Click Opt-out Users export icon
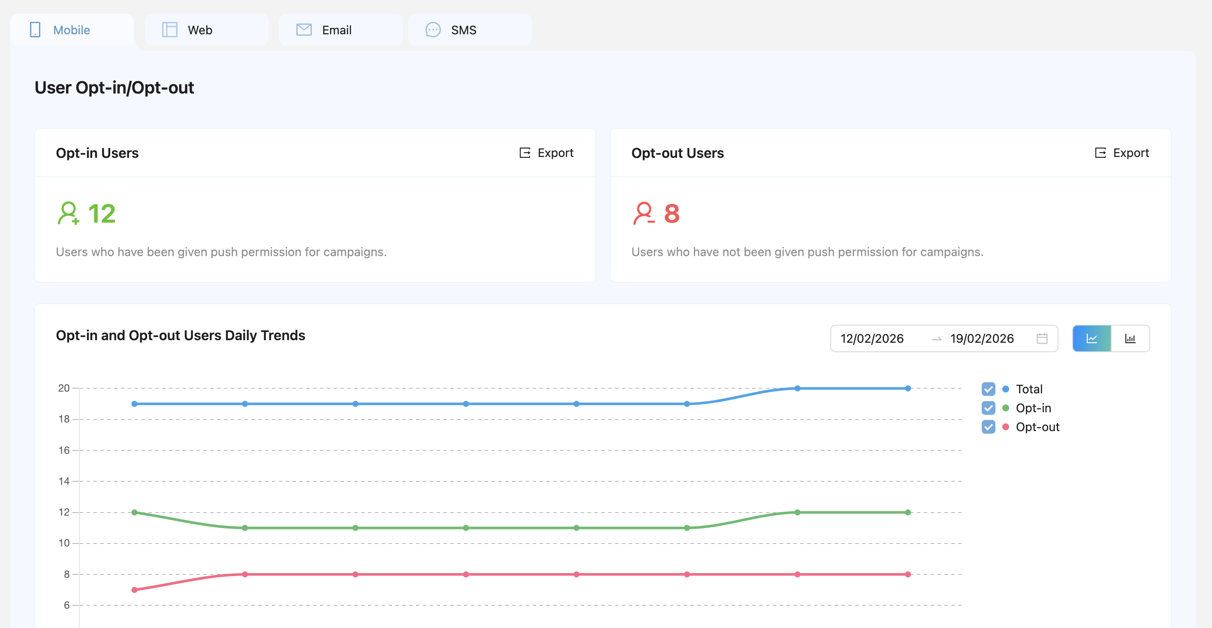This screenshot has height=628, width=1212. [1100, 153]
